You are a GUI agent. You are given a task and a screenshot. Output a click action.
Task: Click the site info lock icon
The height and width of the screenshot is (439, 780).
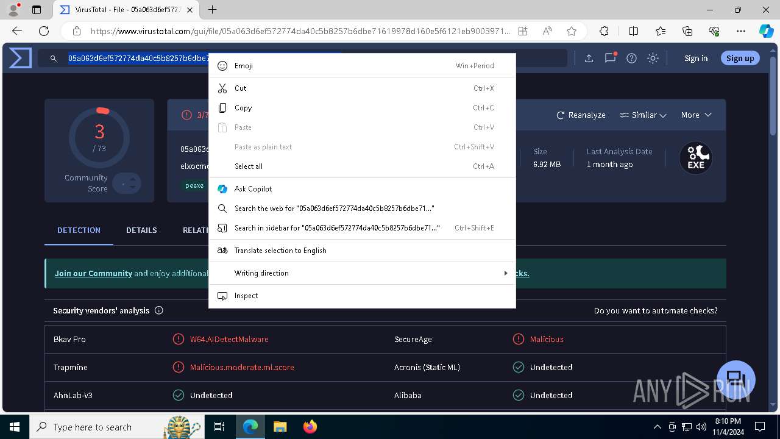[76, 31]
